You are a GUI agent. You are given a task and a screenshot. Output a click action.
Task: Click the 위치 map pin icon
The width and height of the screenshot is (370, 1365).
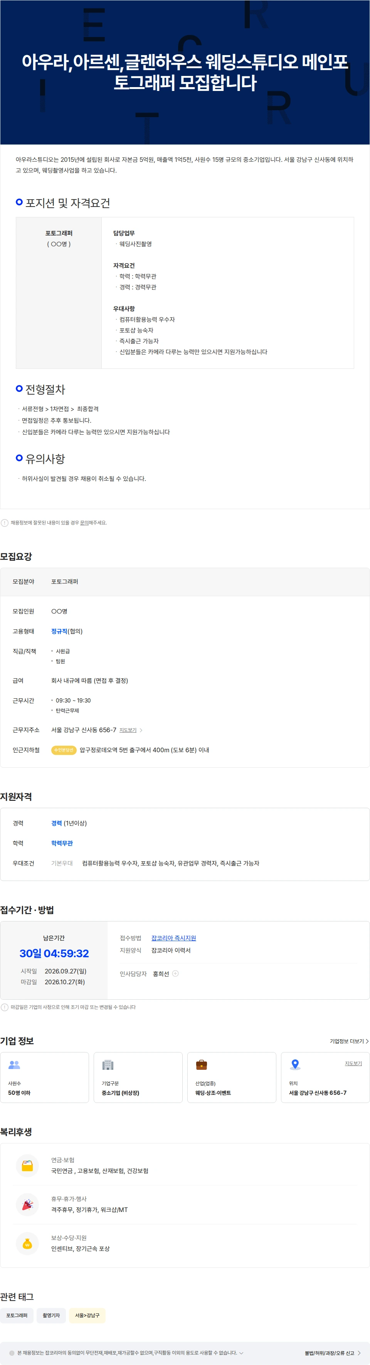pos(295,1064)
